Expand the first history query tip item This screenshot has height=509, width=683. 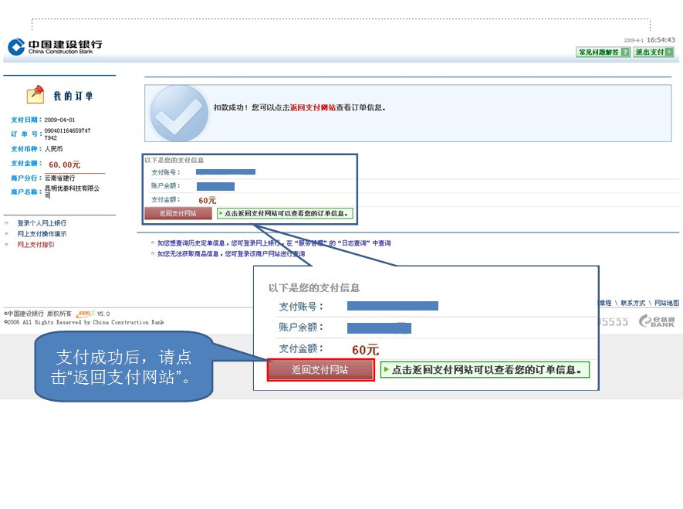[x=270, y=241]
